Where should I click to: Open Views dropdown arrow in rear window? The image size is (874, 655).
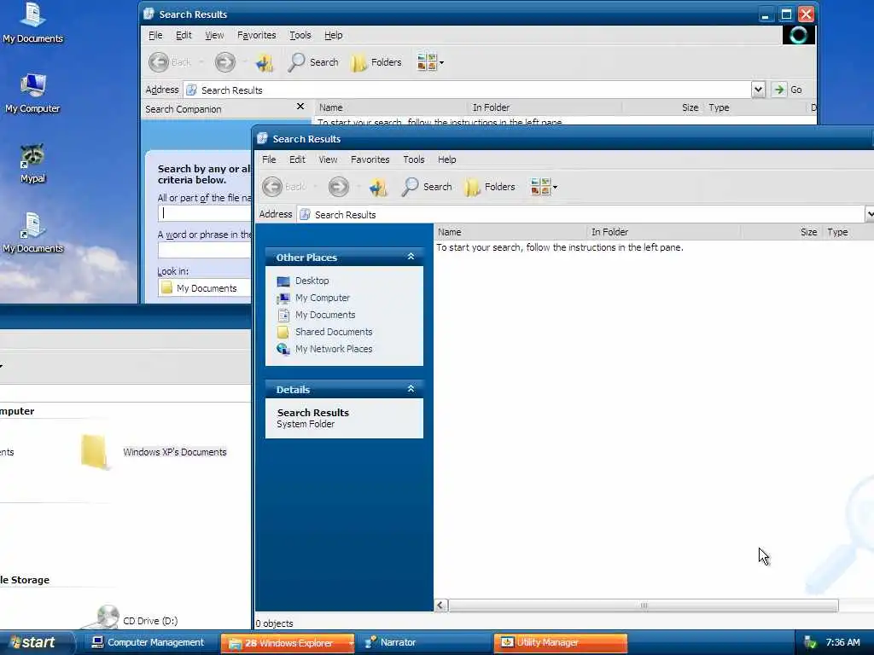pyautogui.click(x=441, y=62)
